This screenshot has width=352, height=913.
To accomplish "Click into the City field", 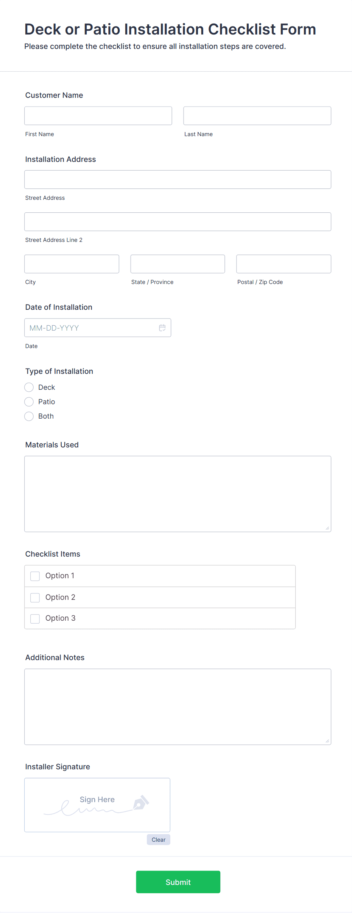I will (72, 264).
